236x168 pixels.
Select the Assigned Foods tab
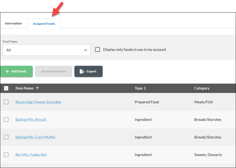coord(44,24)
